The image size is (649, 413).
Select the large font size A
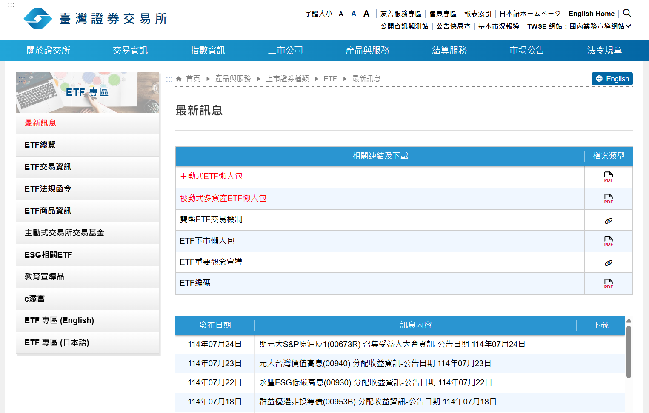(x=366, y=14)
